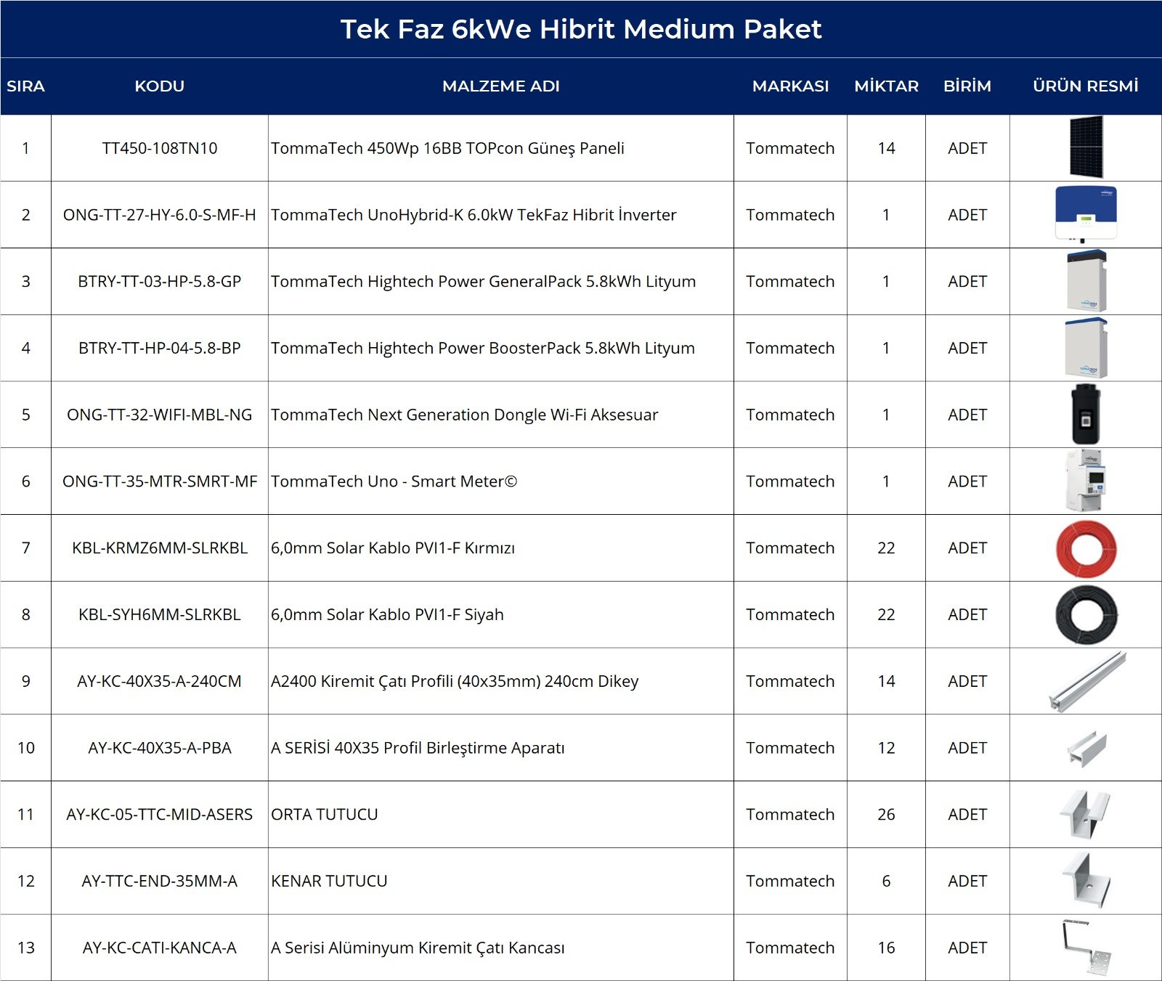The width and height of the screenshot is (1162, 981).
Task: Select 6,0mm Solar Kablo PVI1-F Kırmızı
Action: [x=393, y=548]
